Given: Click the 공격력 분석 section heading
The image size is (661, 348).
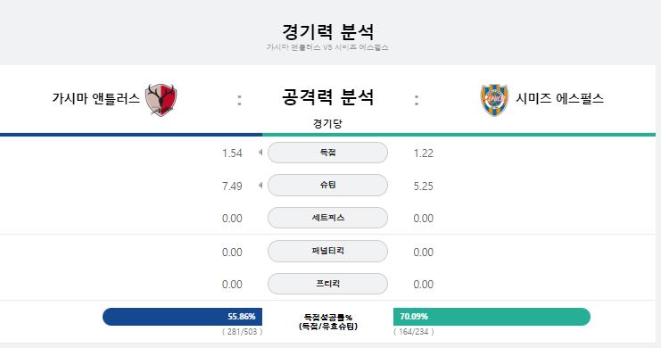Looking at the screenshot, I should [327, 97].
